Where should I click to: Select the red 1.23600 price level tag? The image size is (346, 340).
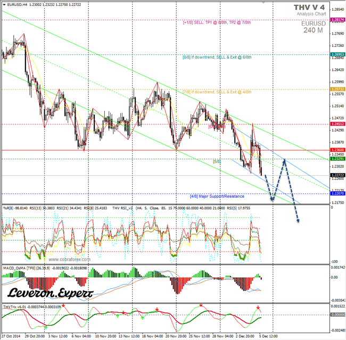click(x=337, y=150)
